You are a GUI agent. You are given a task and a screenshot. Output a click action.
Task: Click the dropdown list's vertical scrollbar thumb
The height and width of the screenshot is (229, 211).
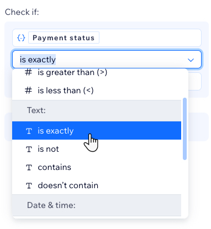click(184, 129)
